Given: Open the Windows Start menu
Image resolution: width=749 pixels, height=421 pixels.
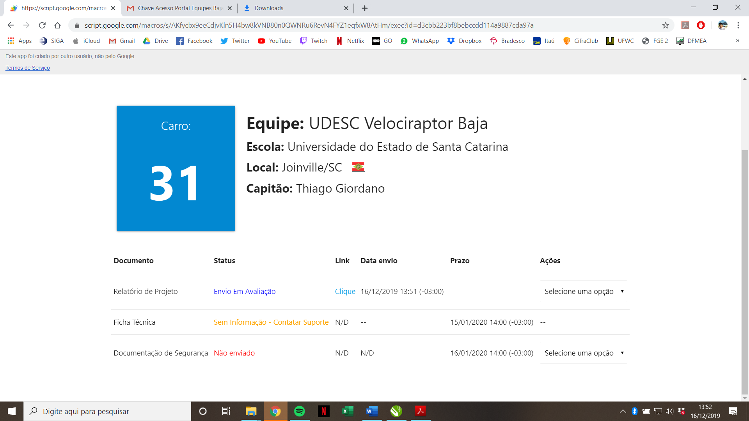Looking at the screenshot, I should coord(12,411).
